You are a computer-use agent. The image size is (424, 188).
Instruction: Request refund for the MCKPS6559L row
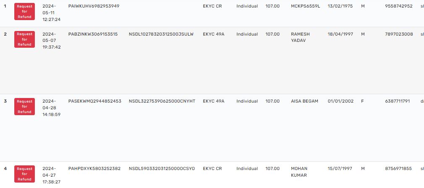[x=24, y=11]
